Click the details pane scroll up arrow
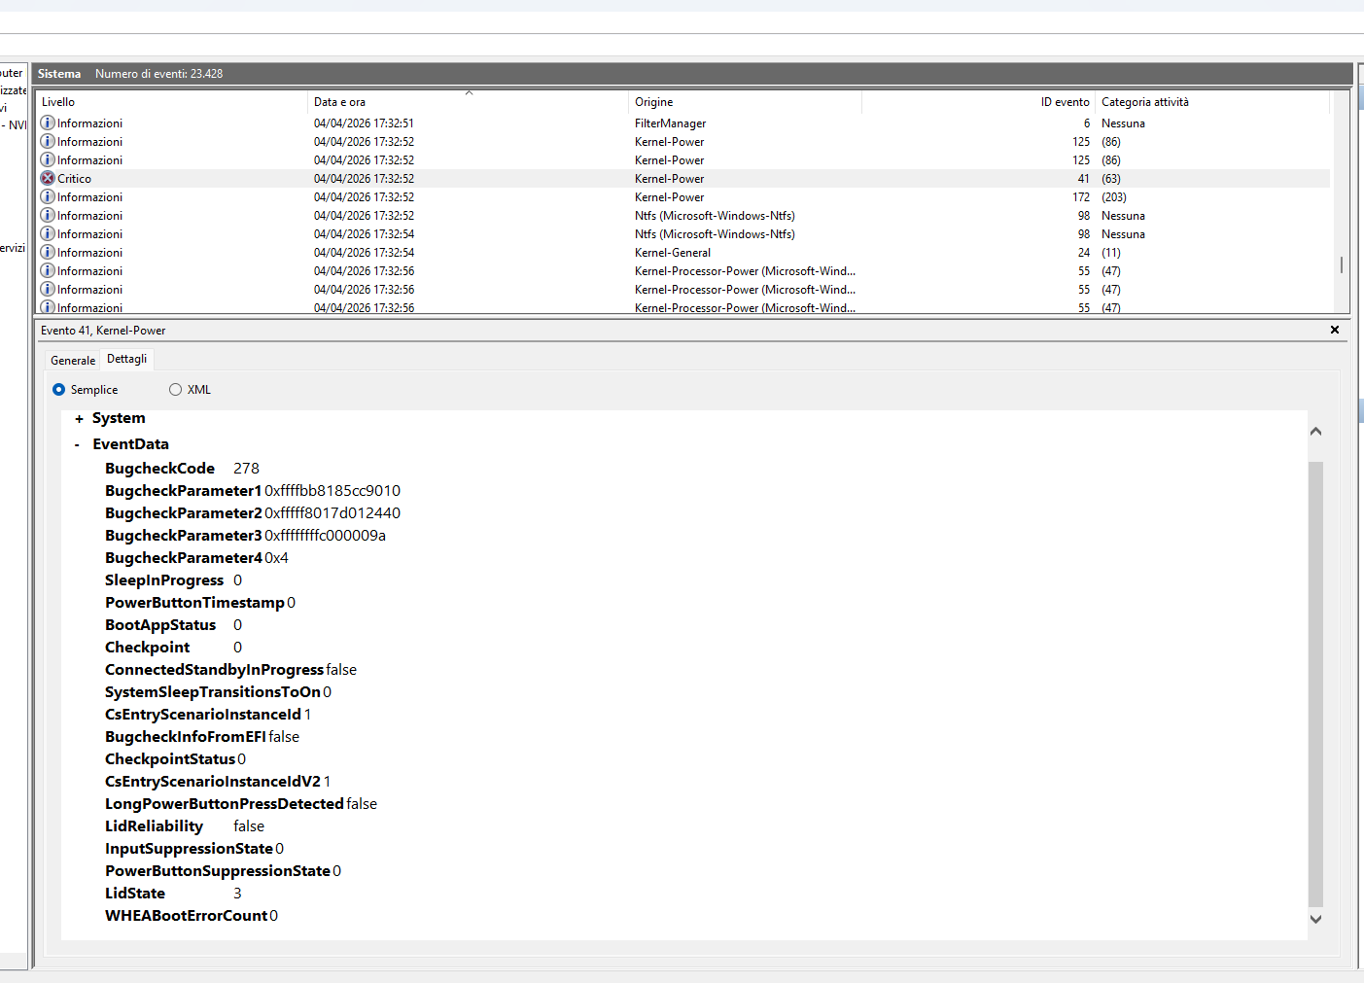 [x=1315, y=432]
